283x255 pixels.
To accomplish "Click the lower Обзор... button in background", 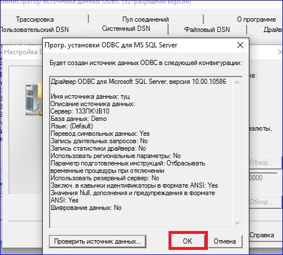I will [x=262, y=202].
